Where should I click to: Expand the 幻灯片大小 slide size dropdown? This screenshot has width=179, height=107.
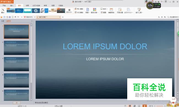pyautogui.click(x=129, y=11)
